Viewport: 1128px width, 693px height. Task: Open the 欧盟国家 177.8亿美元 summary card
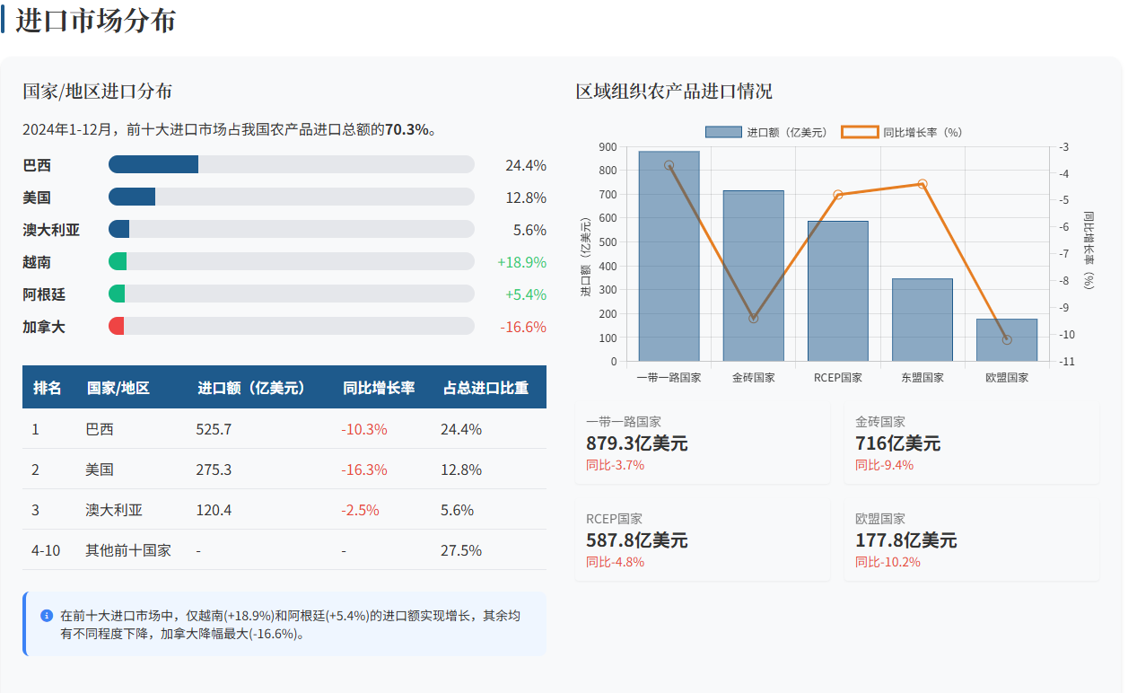pyautogui.click(x=971, y=540)
